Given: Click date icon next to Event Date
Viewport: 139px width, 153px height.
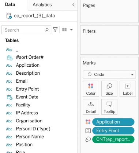Looking at the screenshot, I should coord(10,97).
